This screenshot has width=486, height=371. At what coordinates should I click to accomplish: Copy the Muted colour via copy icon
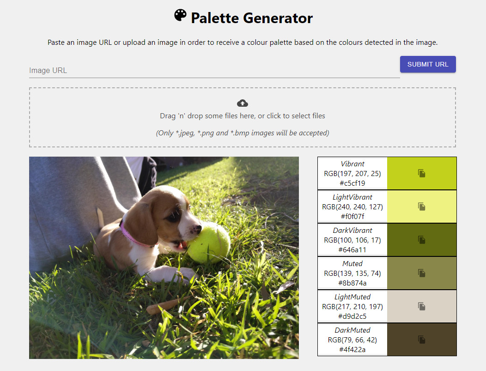tap(421, 273)
